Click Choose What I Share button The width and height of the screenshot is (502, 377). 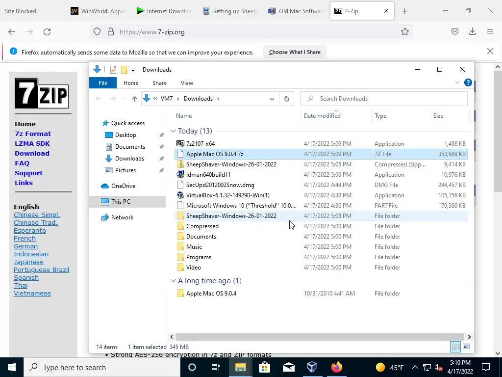(295, 52)
